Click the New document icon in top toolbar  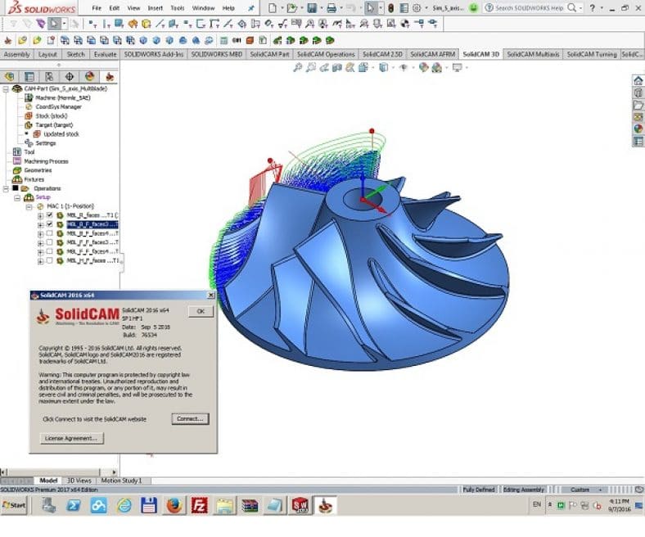(x=273, y=7)
